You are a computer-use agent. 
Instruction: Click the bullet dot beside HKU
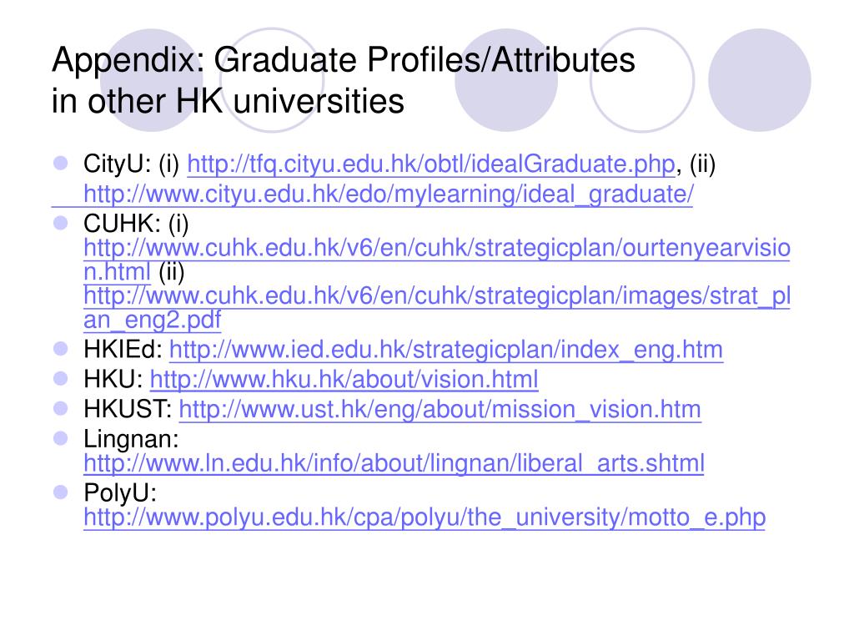tap(60, 378)
